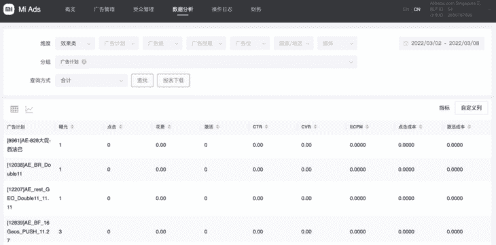This screenshot has height=245, width=496.
Task: Select row [12038]AE_BR_Double11
Action: (248, 169)
